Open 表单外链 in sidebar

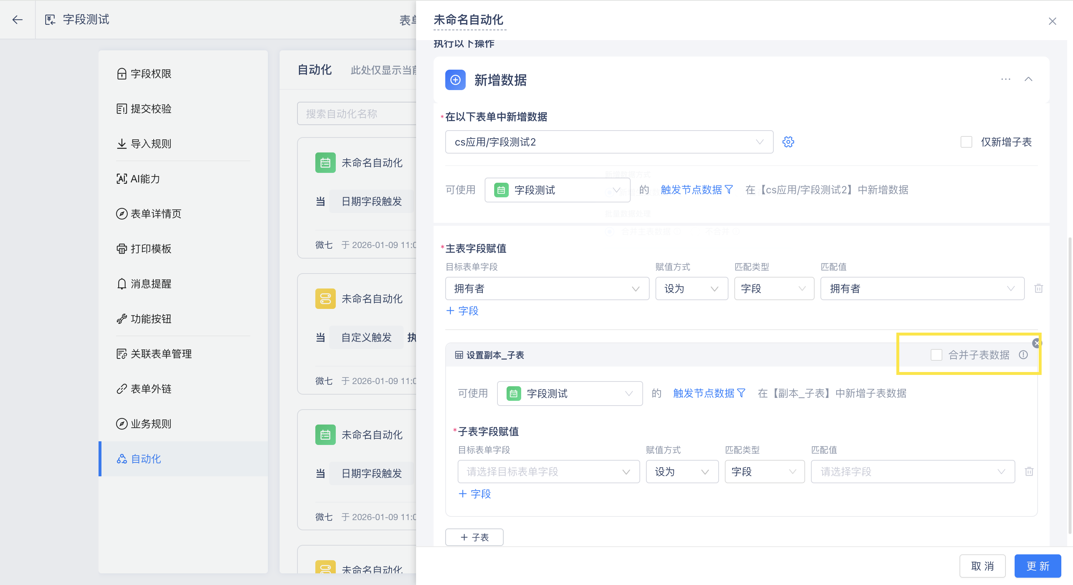tap(183, 389)
